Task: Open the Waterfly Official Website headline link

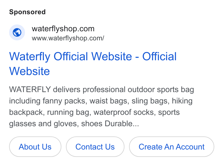Action: pos(93,64)
